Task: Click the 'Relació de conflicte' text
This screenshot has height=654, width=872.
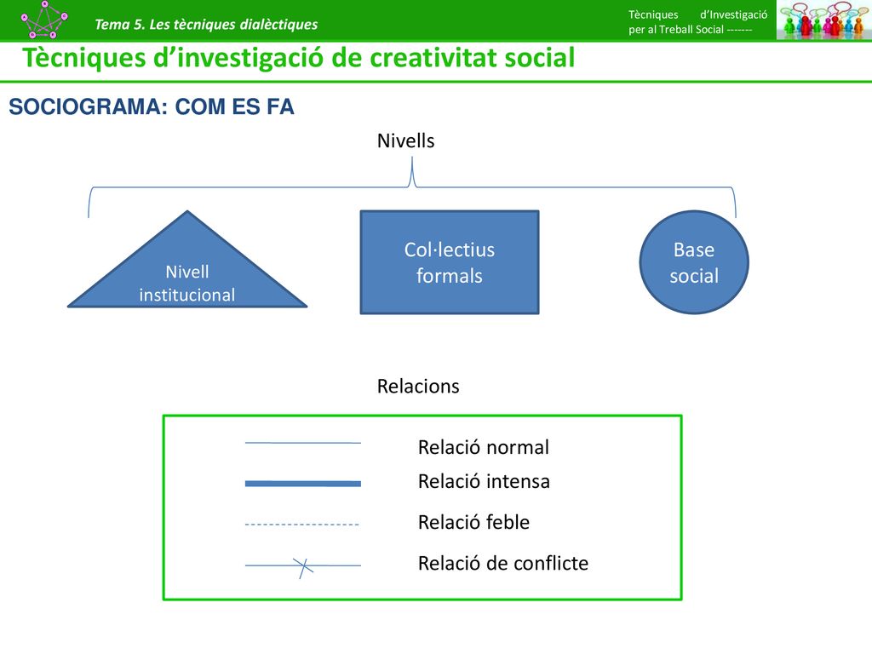Action: 503,564
